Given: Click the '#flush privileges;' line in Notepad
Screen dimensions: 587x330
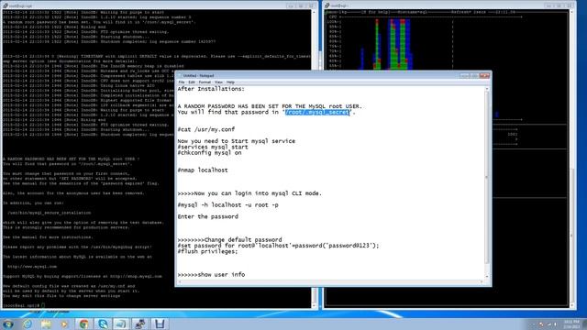Looking at the screenshot, I should [208, 251].
